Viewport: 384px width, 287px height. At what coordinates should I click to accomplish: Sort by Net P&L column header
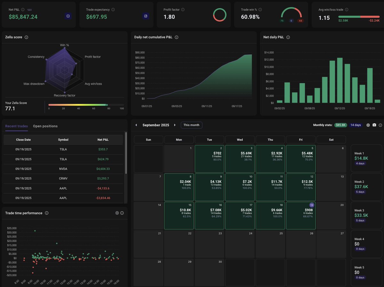(x=103, y=140)
